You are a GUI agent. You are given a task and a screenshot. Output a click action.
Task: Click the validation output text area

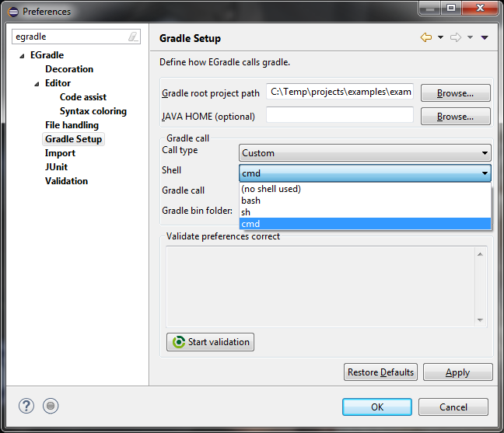pyautogui.click(x=320, y=287)
